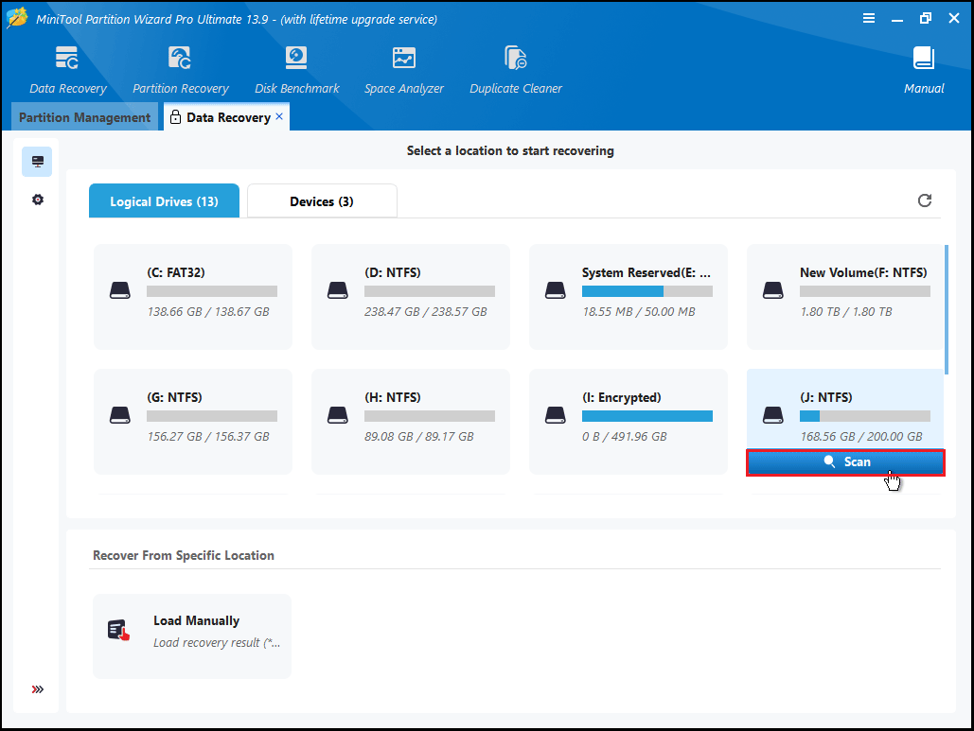This screenshot has height=731, width=974.
Task: Click the drives list vertical scrollbar
Action: tap(946, 309)
